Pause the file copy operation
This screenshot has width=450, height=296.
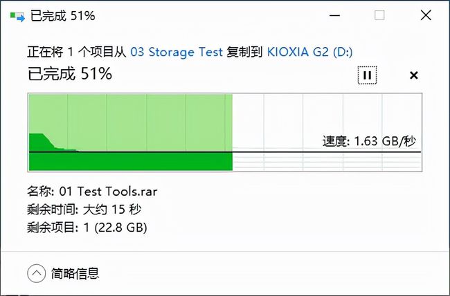tap(367, 75)
